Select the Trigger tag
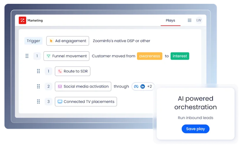Screen dimensions: 239x145 pos(33,41)
